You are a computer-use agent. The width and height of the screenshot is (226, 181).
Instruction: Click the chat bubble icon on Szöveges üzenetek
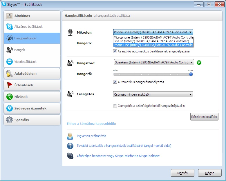pyautogui.click(x=10, y=108)
